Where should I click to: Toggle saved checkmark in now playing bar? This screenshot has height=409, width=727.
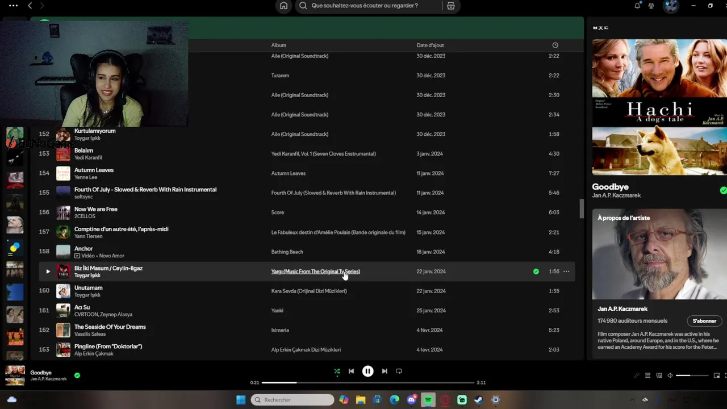(77, 375)
